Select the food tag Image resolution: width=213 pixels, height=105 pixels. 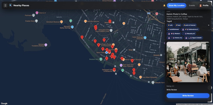[x=178, y=25]
